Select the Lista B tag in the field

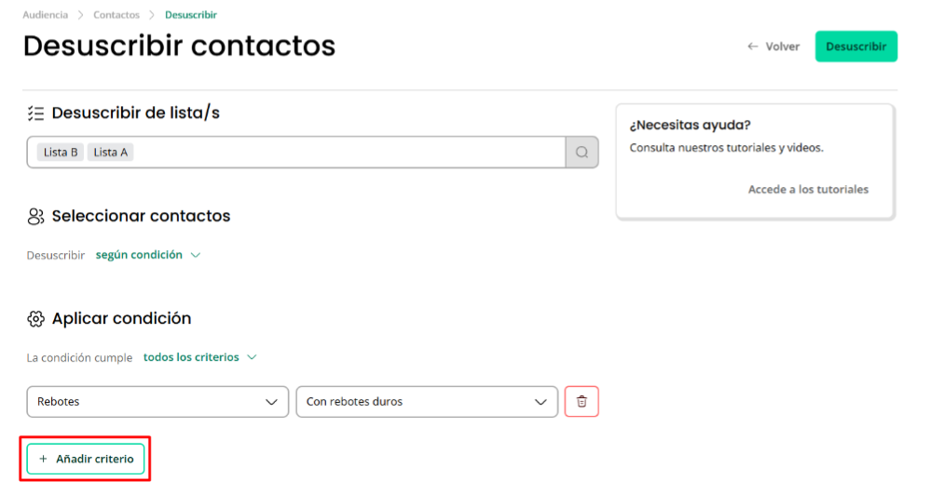click(61, 153)
